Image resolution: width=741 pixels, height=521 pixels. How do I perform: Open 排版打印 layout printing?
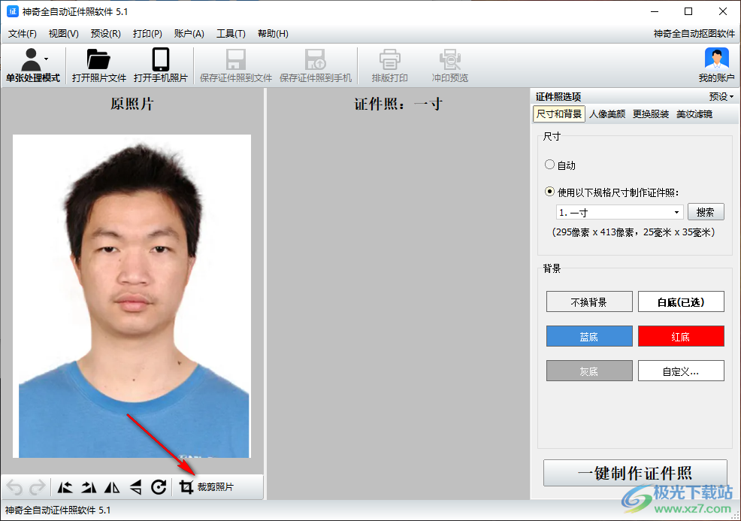point(389,64)
